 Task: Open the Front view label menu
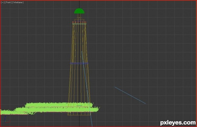(8, 2)
